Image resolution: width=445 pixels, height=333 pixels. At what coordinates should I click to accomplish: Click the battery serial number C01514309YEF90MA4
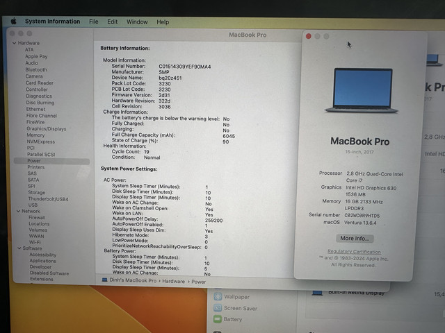[185, 67]
